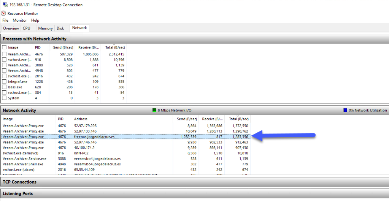Click the 1,805,086 receive value
Viewport: 389px width, 201px height.
[90, 54]
